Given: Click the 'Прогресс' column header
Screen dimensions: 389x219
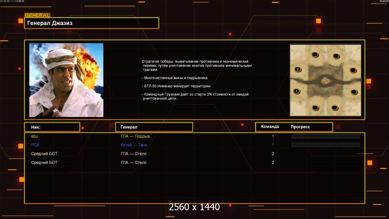Looking at the screenshot, I should (x=300, y=127).
